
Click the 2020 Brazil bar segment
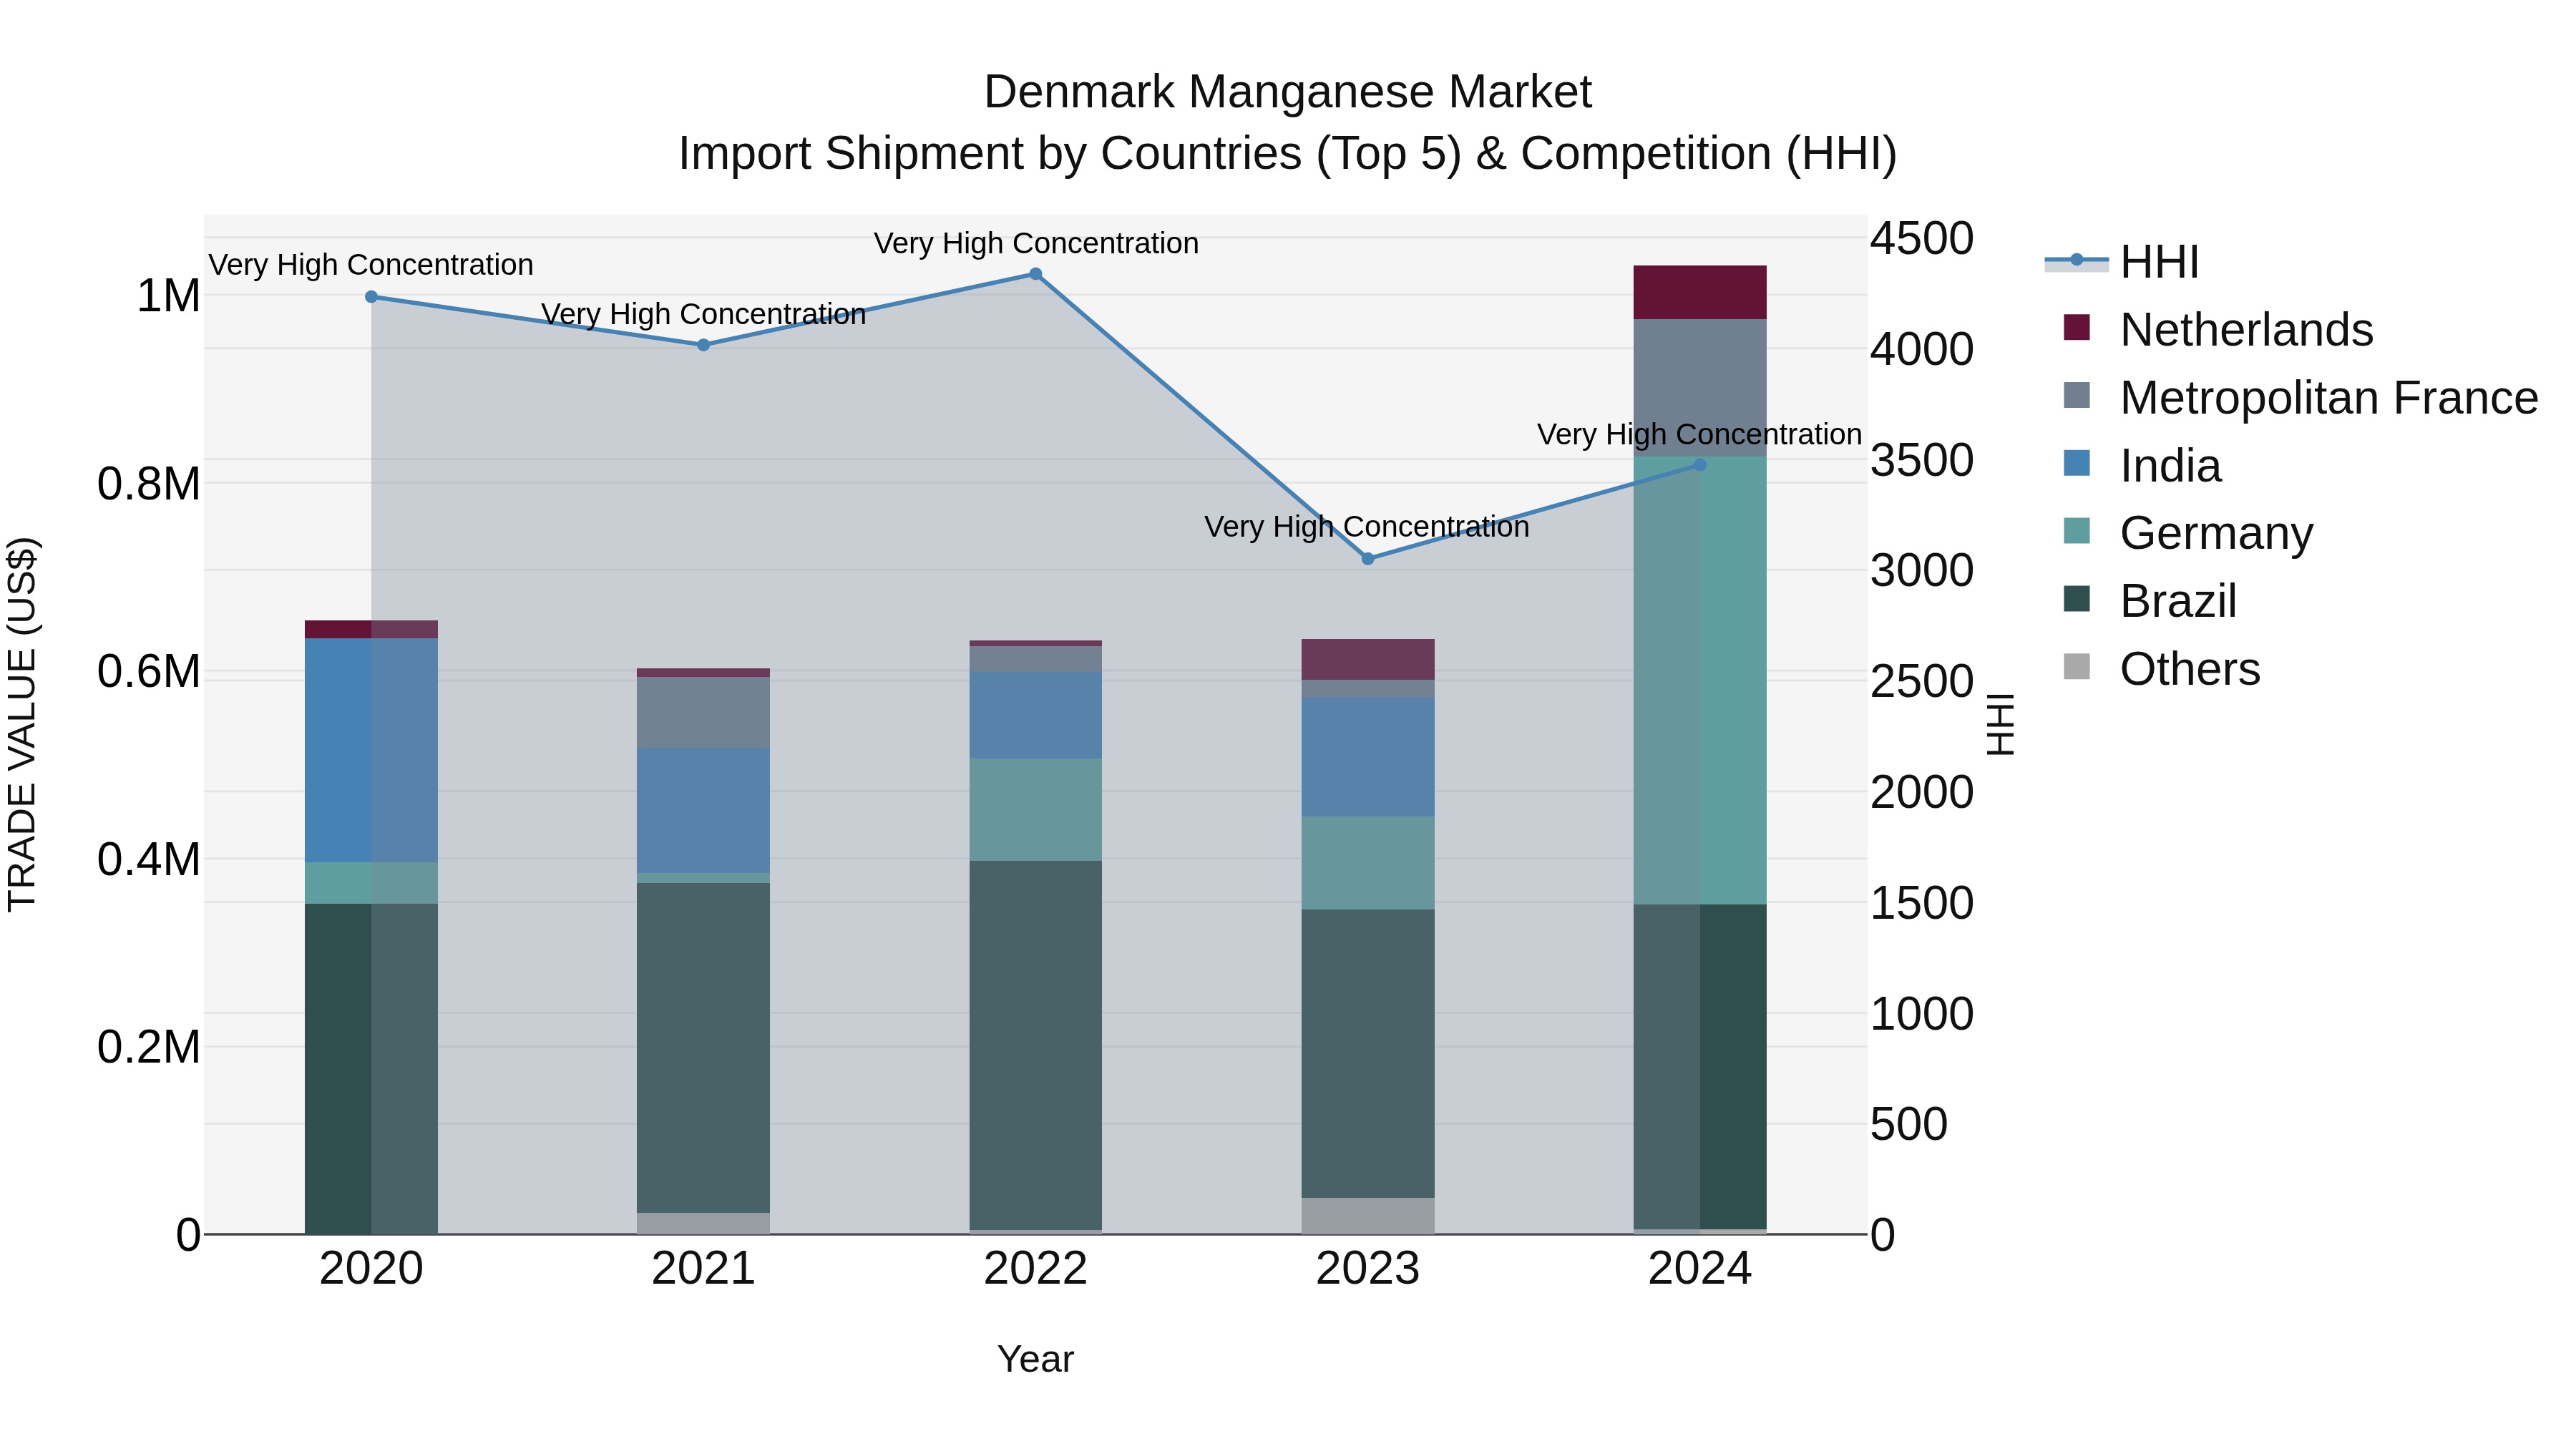pyautogui.click(x=371, y=1068)
